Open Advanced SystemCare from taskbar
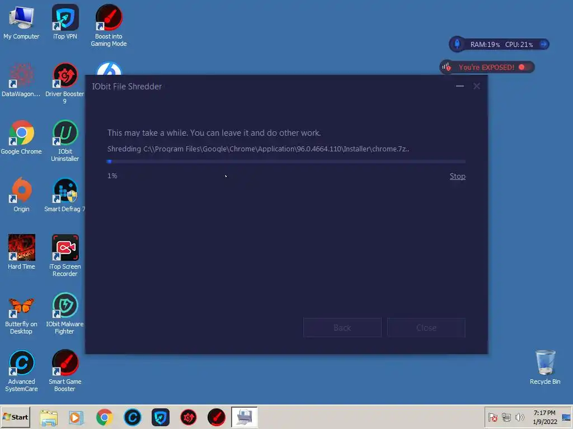Viewport: 573px width, 429px height. [x=132, y=417]
